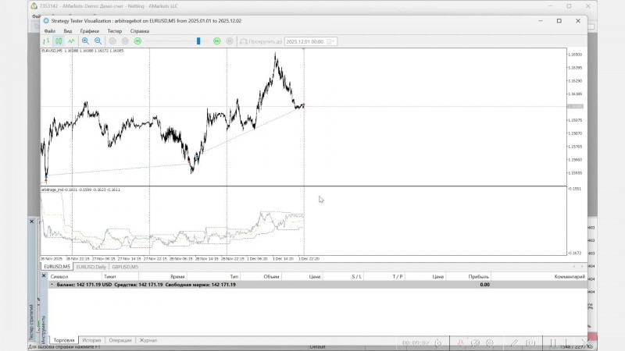The width and height of the screenshot is (625, 351).
Task: Click the pencil annotate icon in recording overlay
Action: [x=515, y=342]
